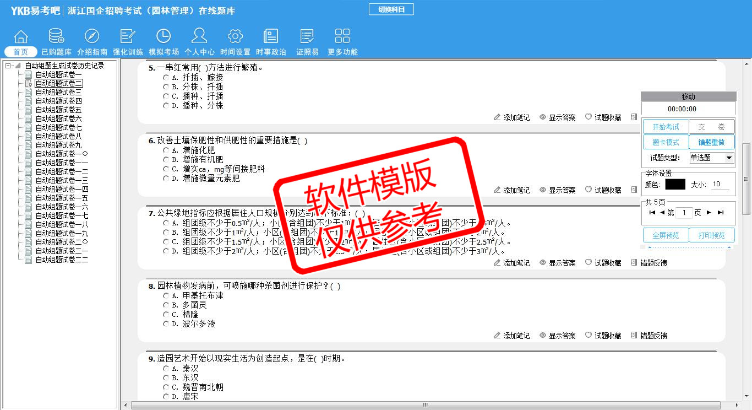Click the 开始考试 button
752x410 pixels.
click(x=666, y=127)
